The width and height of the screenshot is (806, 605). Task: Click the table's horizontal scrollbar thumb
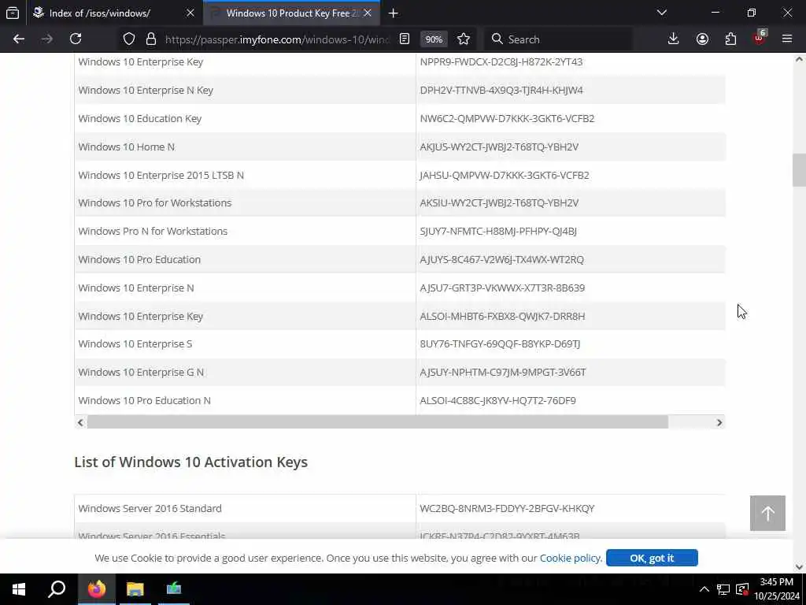[377, 422]
